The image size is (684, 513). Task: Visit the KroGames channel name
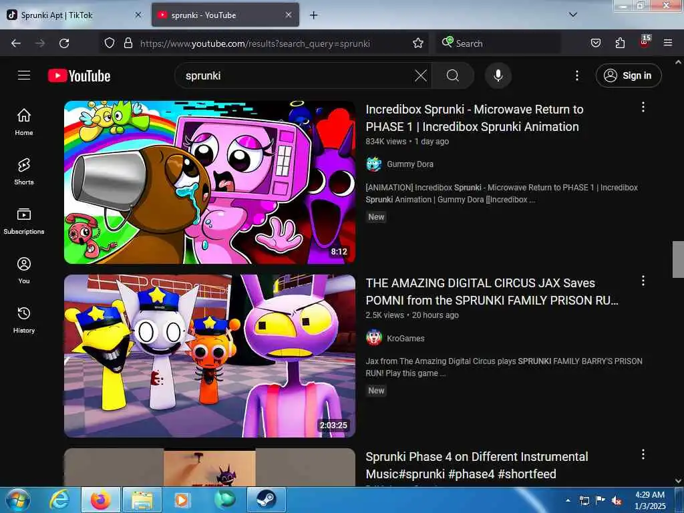point(405,339)
